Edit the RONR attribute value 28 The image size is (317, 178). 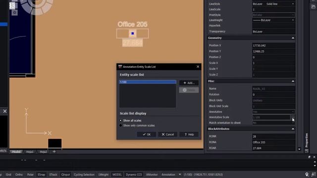(273, 136)
